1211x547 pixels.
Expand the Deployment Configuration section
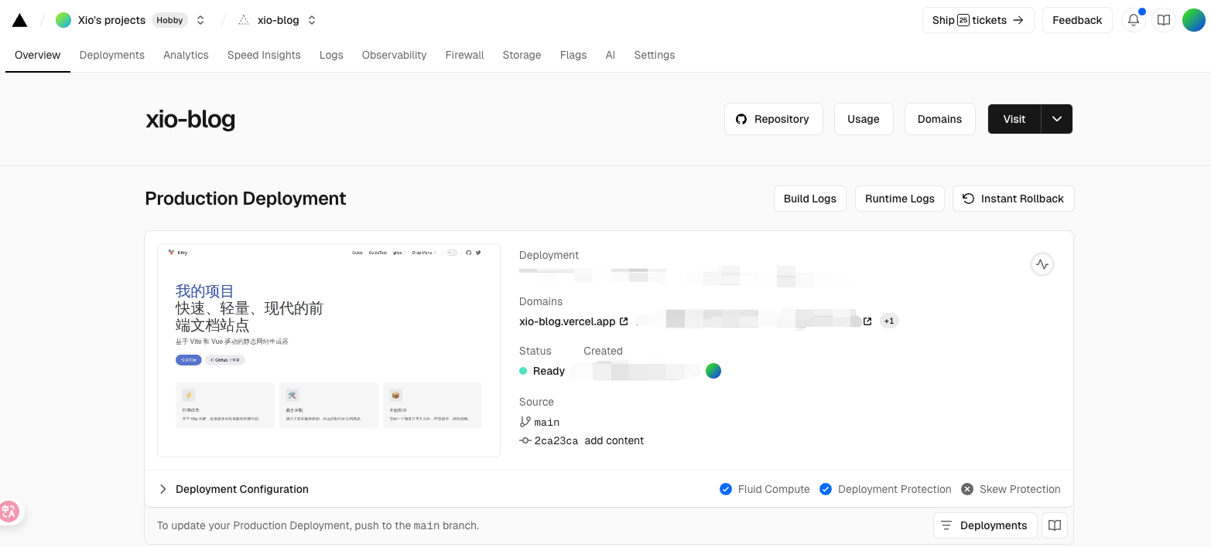(x=163, y=489)
